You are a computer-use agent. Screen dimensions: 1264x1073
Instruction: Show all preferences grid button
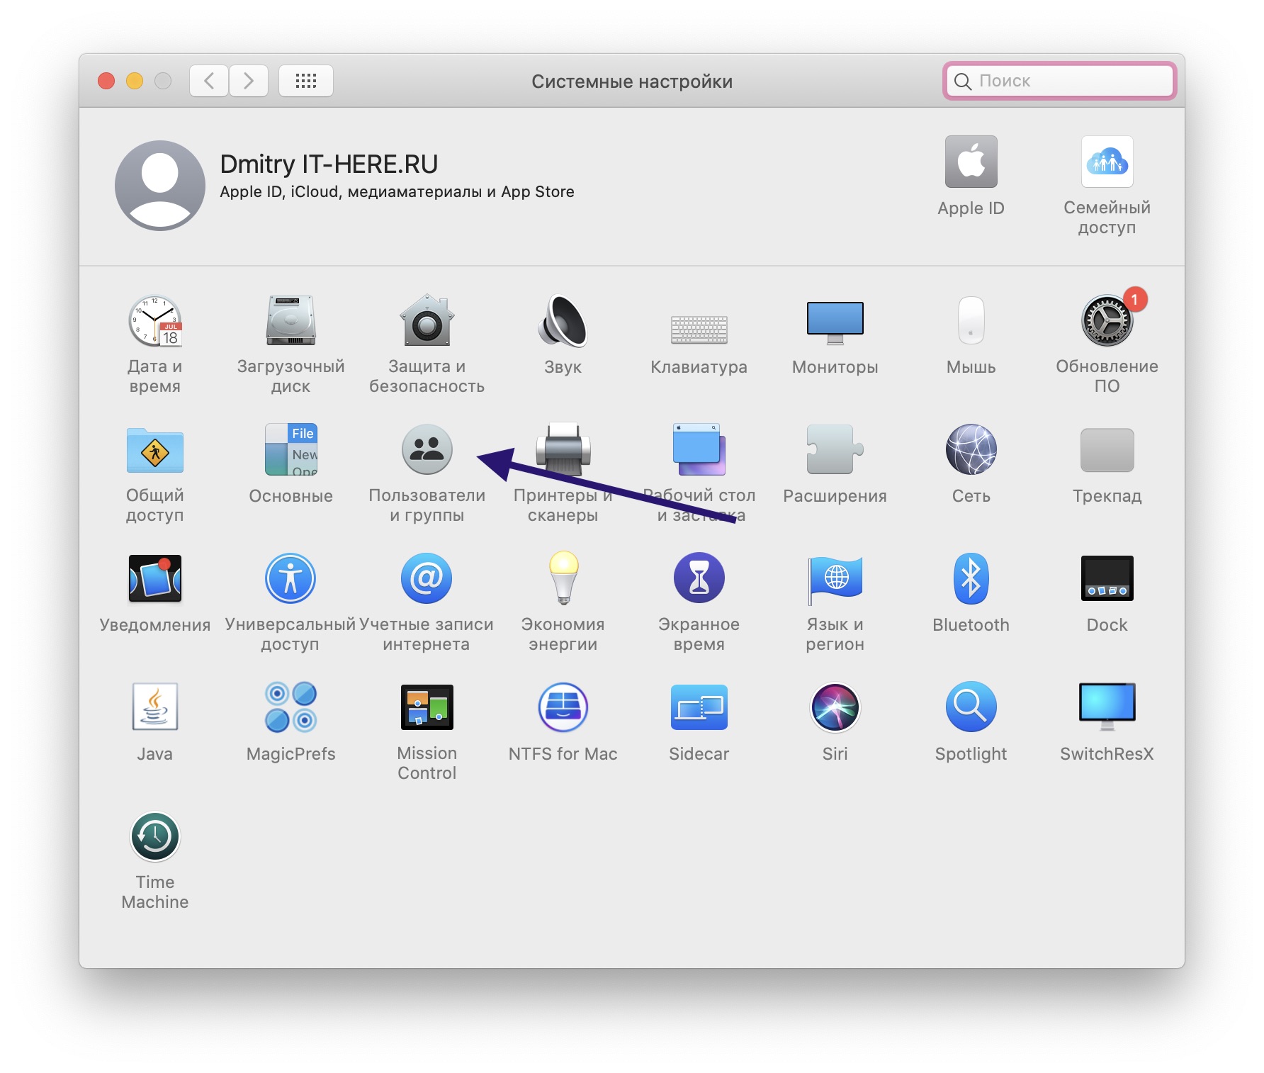306,81
